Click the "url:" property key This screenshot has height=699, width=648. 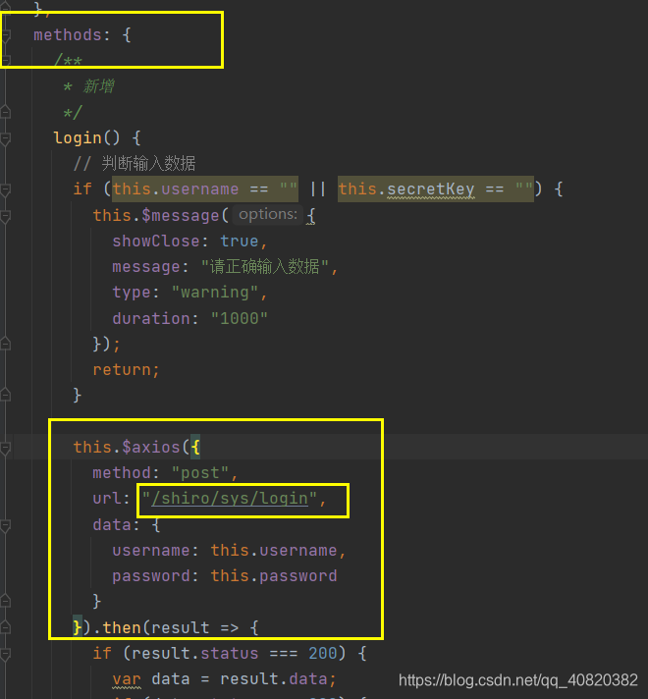(x=112, y=499)
